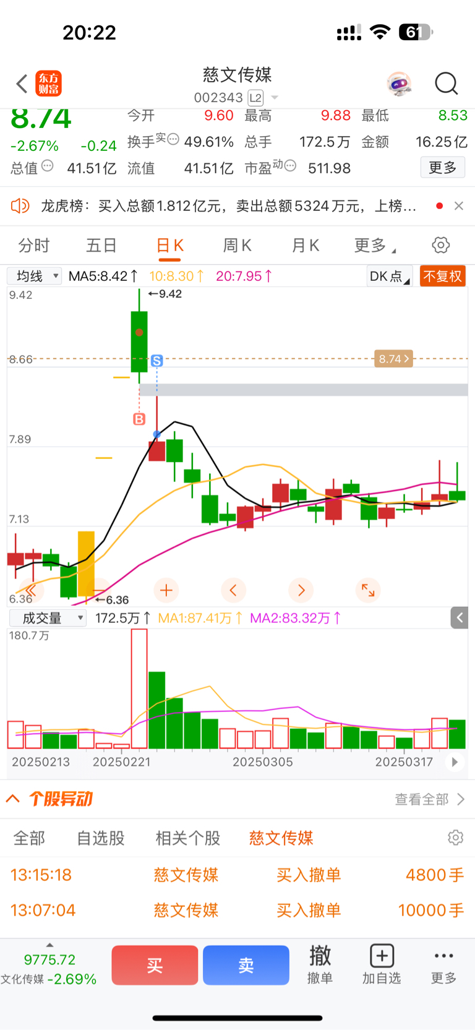Add stock via 加自选 icon

(382, 964)
